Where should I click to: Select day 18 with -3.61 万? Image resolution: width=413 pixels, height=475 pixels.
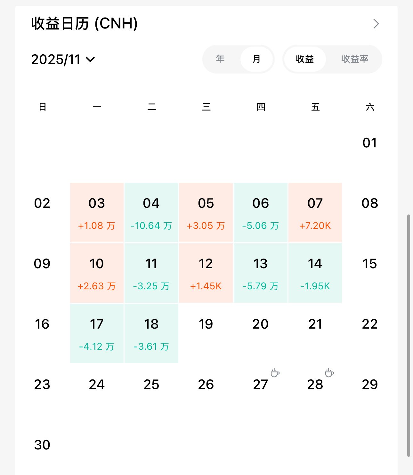tap(151, 333)
